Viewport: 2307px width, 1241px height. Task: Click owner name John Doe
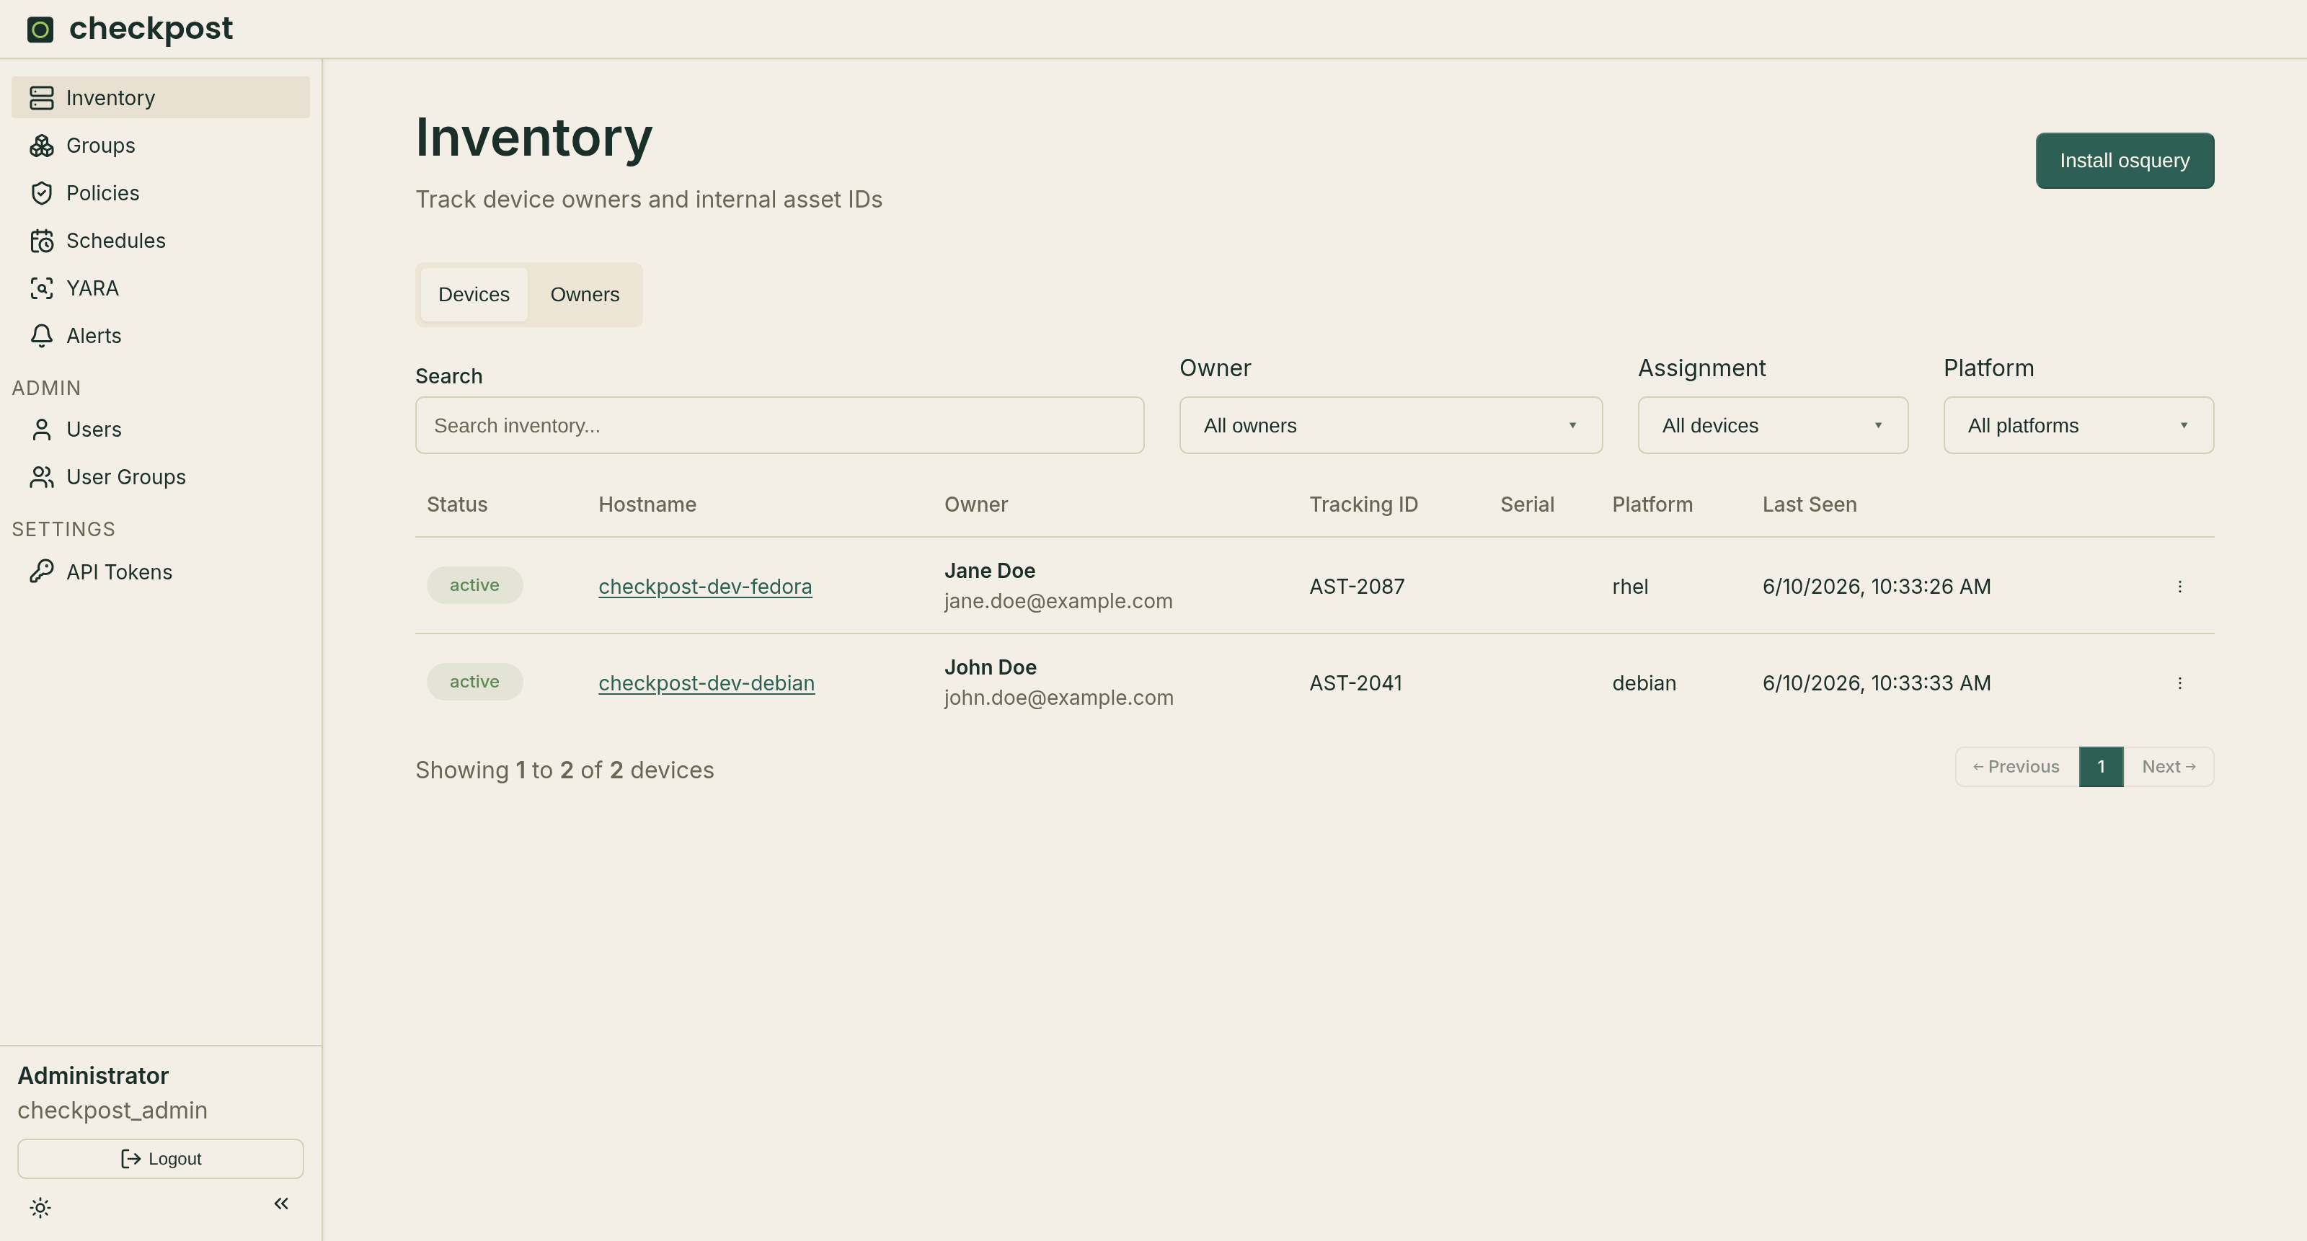coord(990,667)
